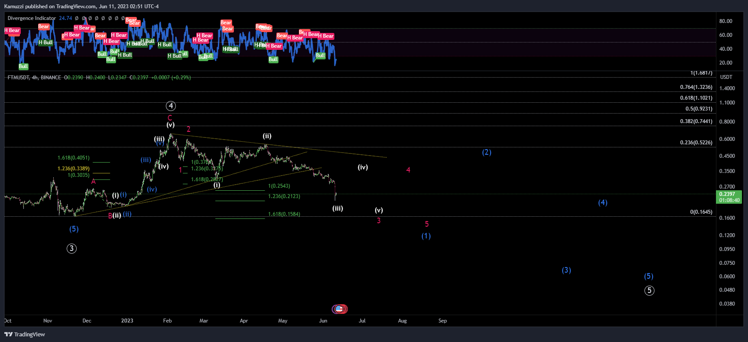Click Fibonacci level 0.5(0.9231) label
748x342 pixels.
click(699, 109)
